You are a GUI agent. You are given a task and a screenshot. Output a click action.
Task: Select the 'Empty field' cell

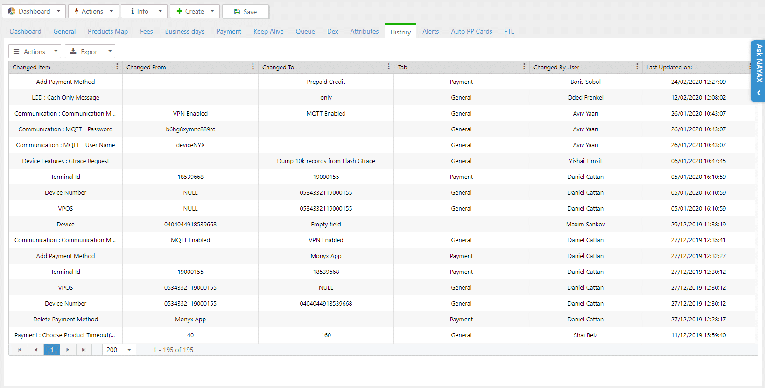[x=326, y=224]
